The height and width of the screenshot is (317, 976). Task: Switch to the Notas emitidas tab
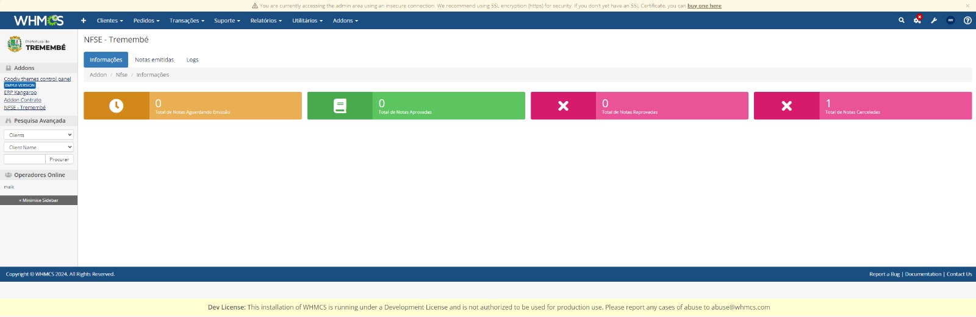pyautogui.click(x=154, y=60)
